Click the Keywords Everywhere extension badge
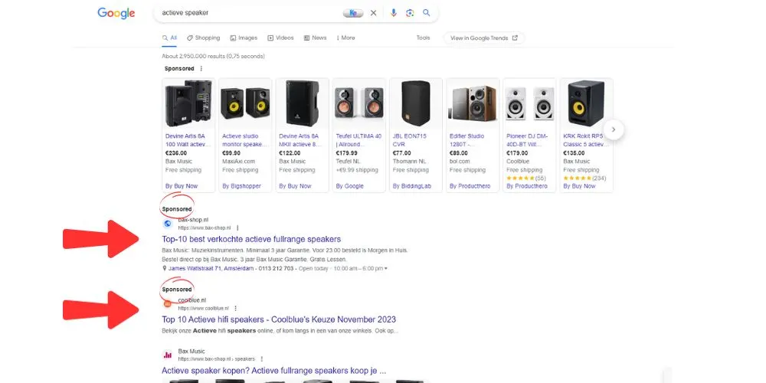Viewport: 766px width, 383px height. click(353, 13)
